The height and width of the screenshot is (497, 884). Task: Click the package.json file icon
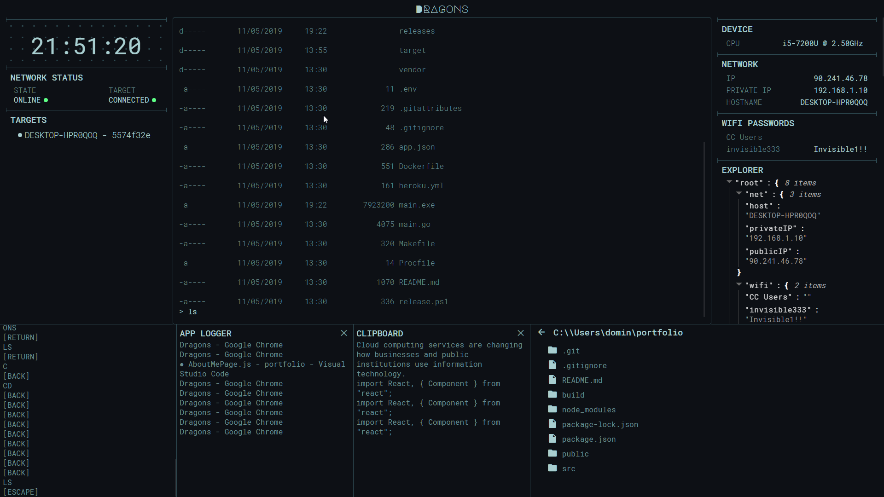click(x=552, y=439)
